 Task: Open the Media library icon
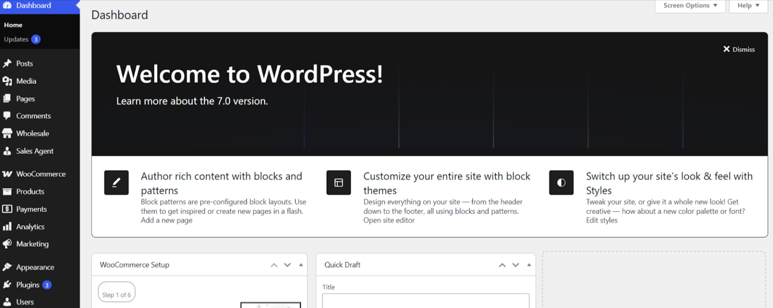[x=7, y=81]
